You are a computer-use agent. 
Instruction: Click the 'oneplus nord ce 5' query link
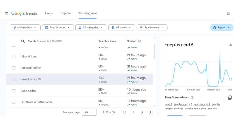[x=183, y=104]
